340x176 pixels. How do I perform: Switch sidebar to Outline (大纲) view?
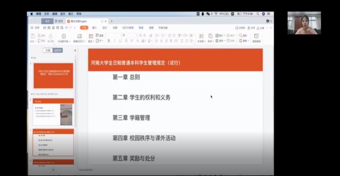click(48, 50)
